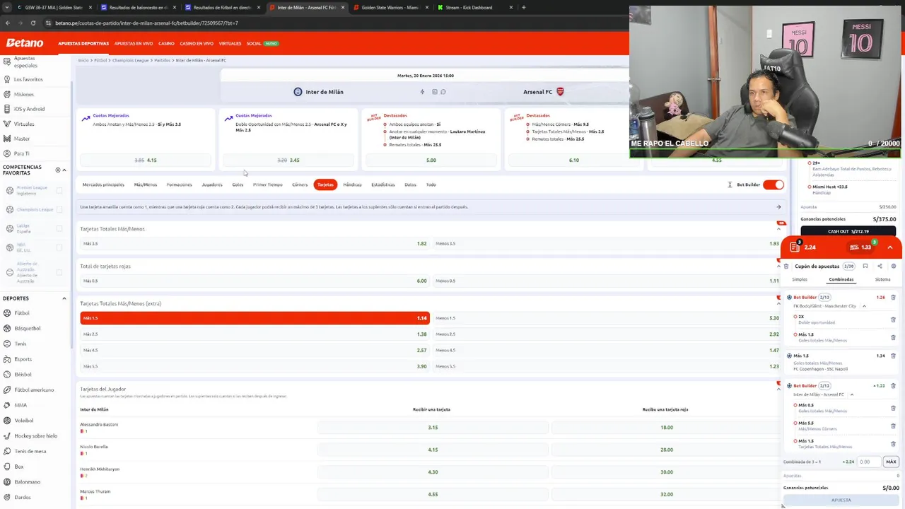This screenshot has width=905, height=509.
Task: Click the Betano logo
Action: tap(25, 43)
